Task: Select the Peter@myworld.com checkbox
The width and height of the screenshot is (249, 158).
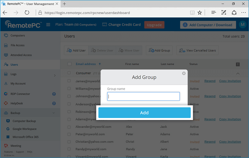Action: pyautogui.click(x=69, y=134)
